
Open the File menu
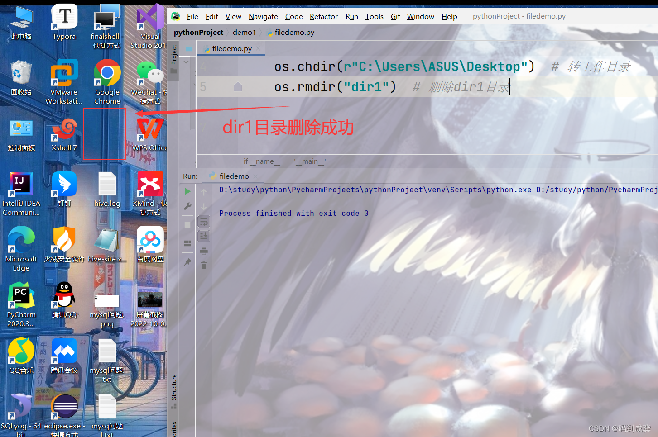pyautogui.click(x=192, y=16)
